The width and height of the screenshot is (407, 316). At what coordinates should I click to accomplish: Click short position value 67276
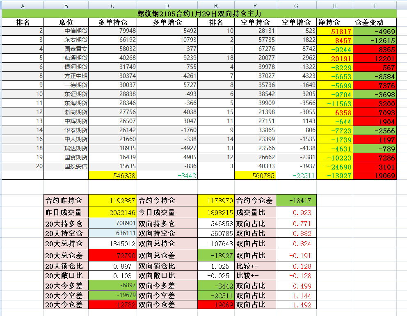tap(255, 49)
